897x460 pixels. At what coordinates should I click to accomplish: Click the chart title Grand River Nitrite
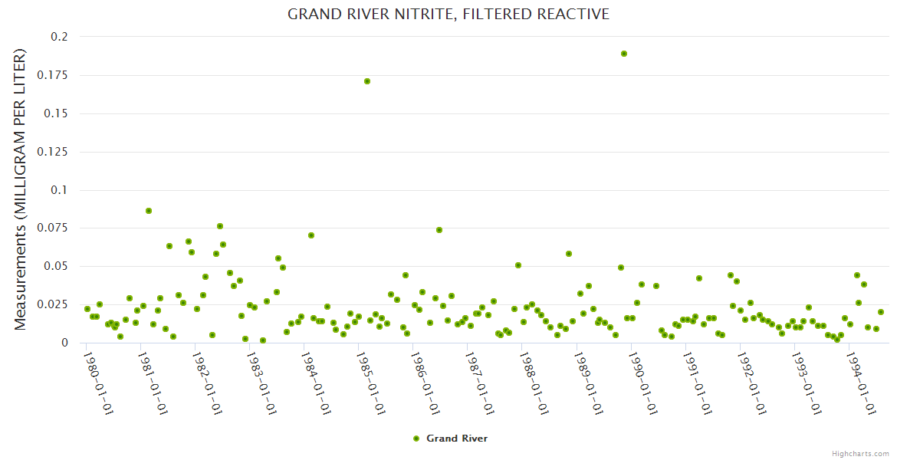tap(449, 14)
